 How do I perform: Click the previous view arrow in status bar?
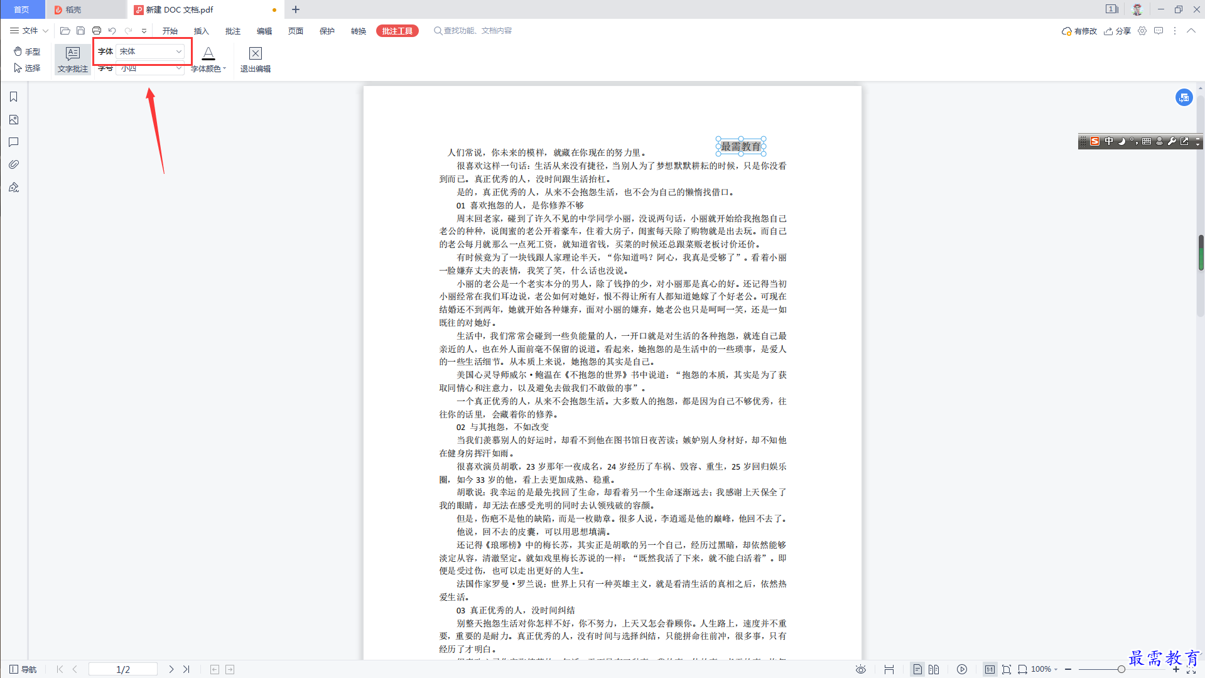click(x=215, y=669)
